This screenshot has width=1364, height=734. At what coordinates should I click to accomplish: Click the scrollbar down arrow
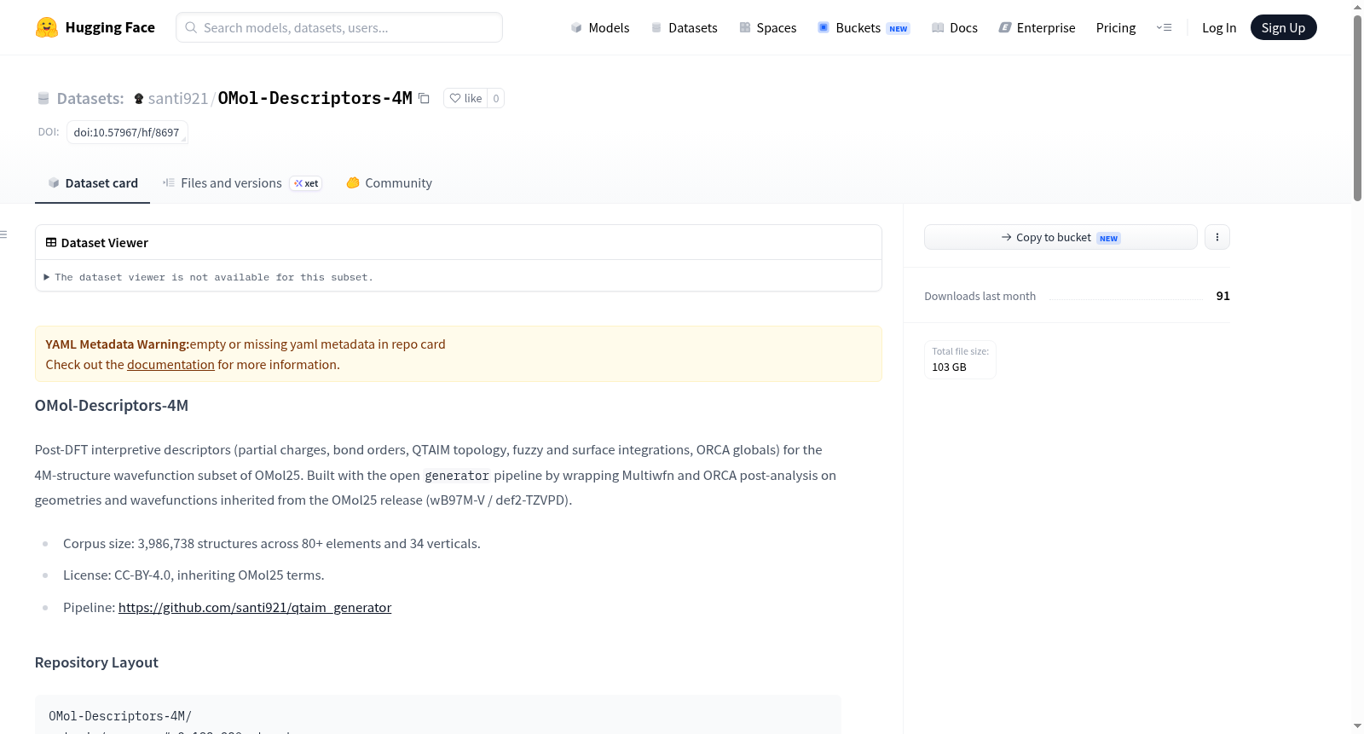pyautogui.click(x=1357, y=726)
